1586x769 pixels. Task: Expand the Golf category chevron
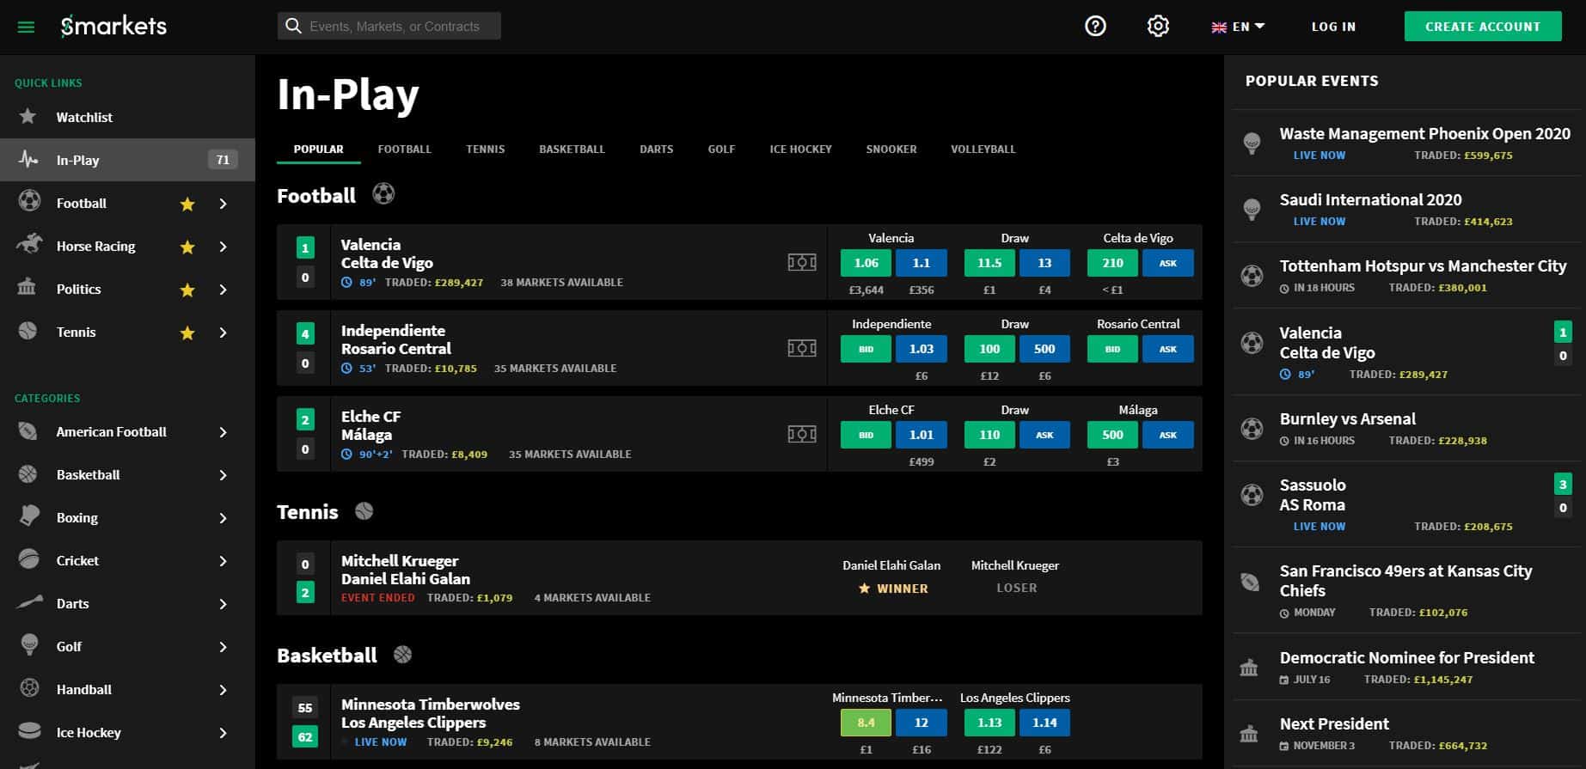click(224, 647)
